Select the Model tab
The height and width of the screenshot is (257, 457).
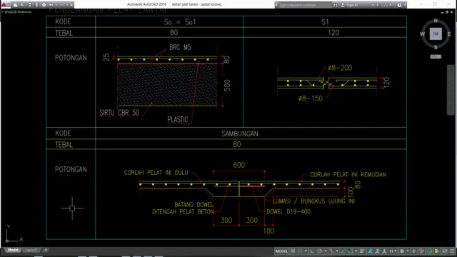[x=13, y=250]
